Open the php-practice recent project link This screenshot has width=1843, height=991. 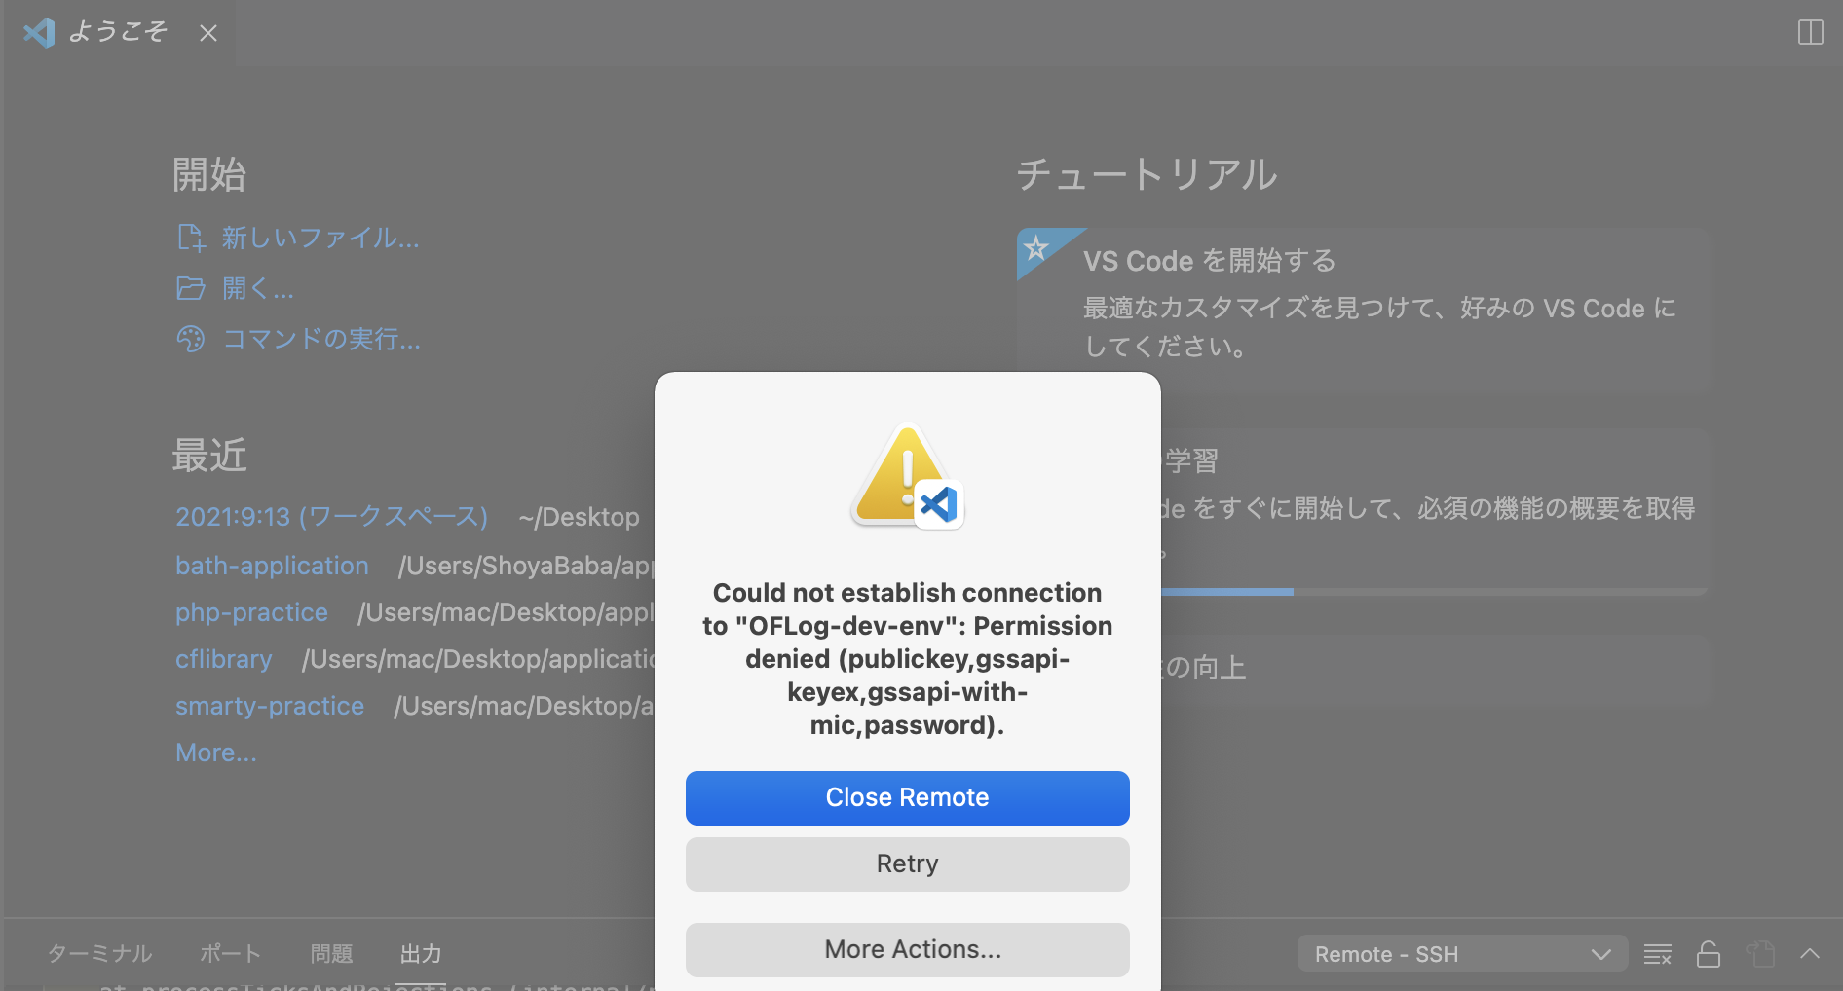[251, 612]
